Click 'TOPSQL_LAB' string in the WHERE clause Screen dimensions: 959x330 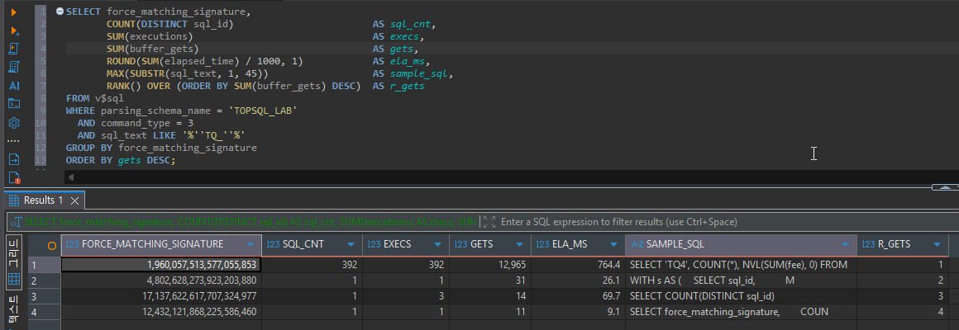(x=262, y=111)
